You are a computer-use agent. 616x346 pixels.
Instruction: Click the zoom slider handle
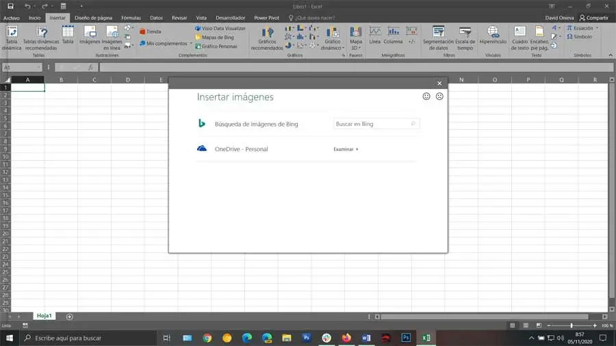point(572,325)
